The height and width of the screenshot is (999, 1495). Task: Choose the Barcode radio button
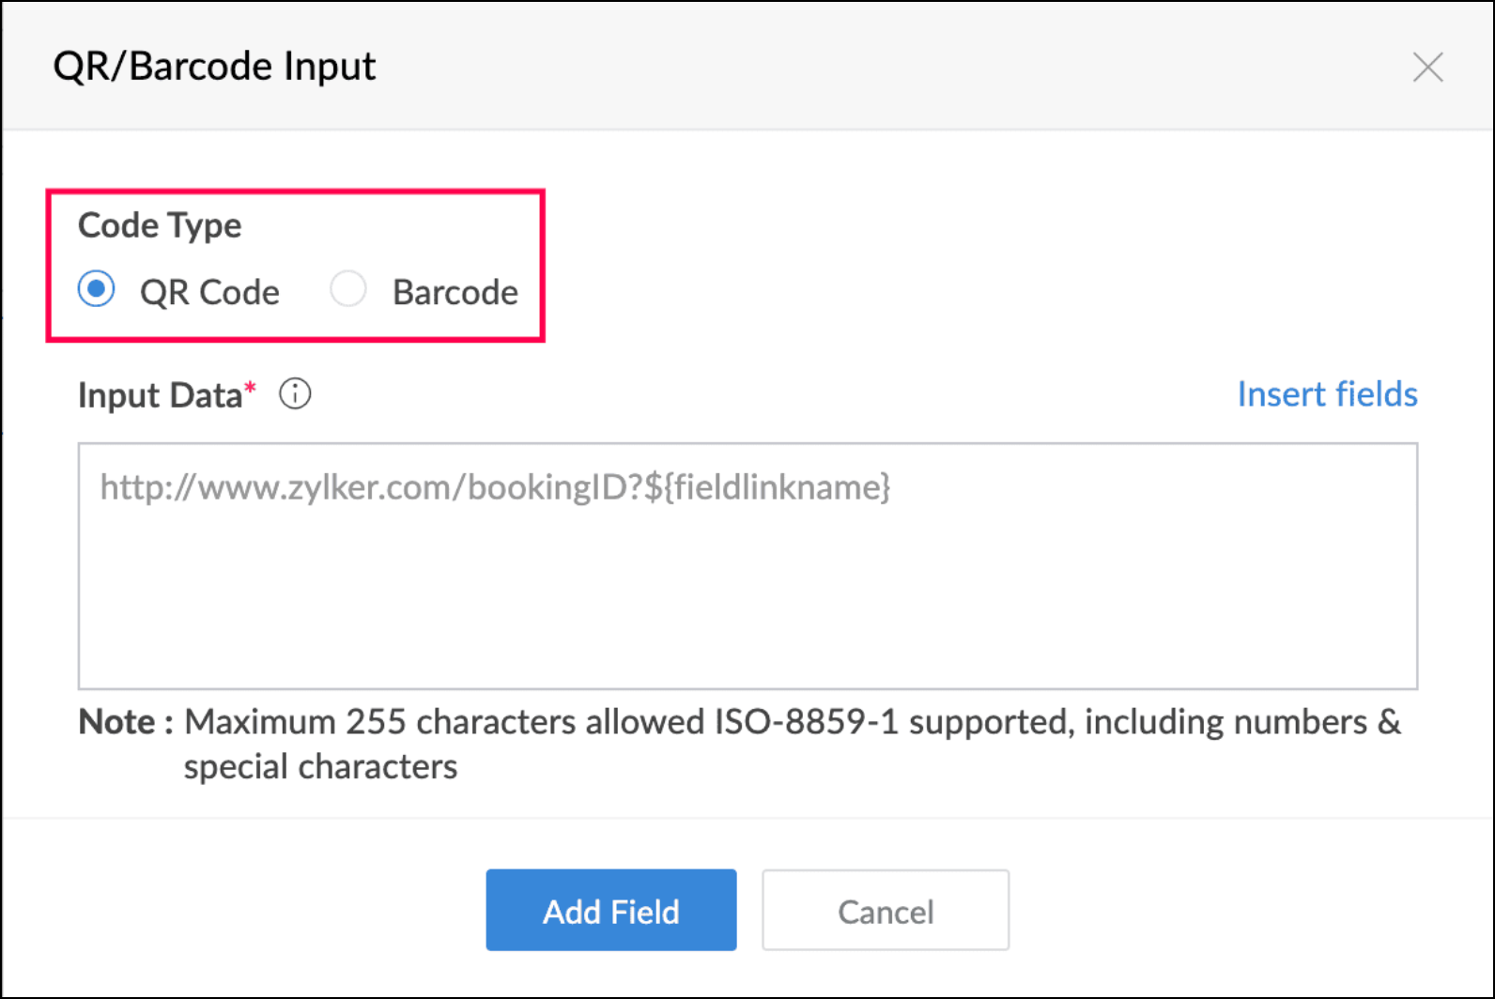[348, 289]
